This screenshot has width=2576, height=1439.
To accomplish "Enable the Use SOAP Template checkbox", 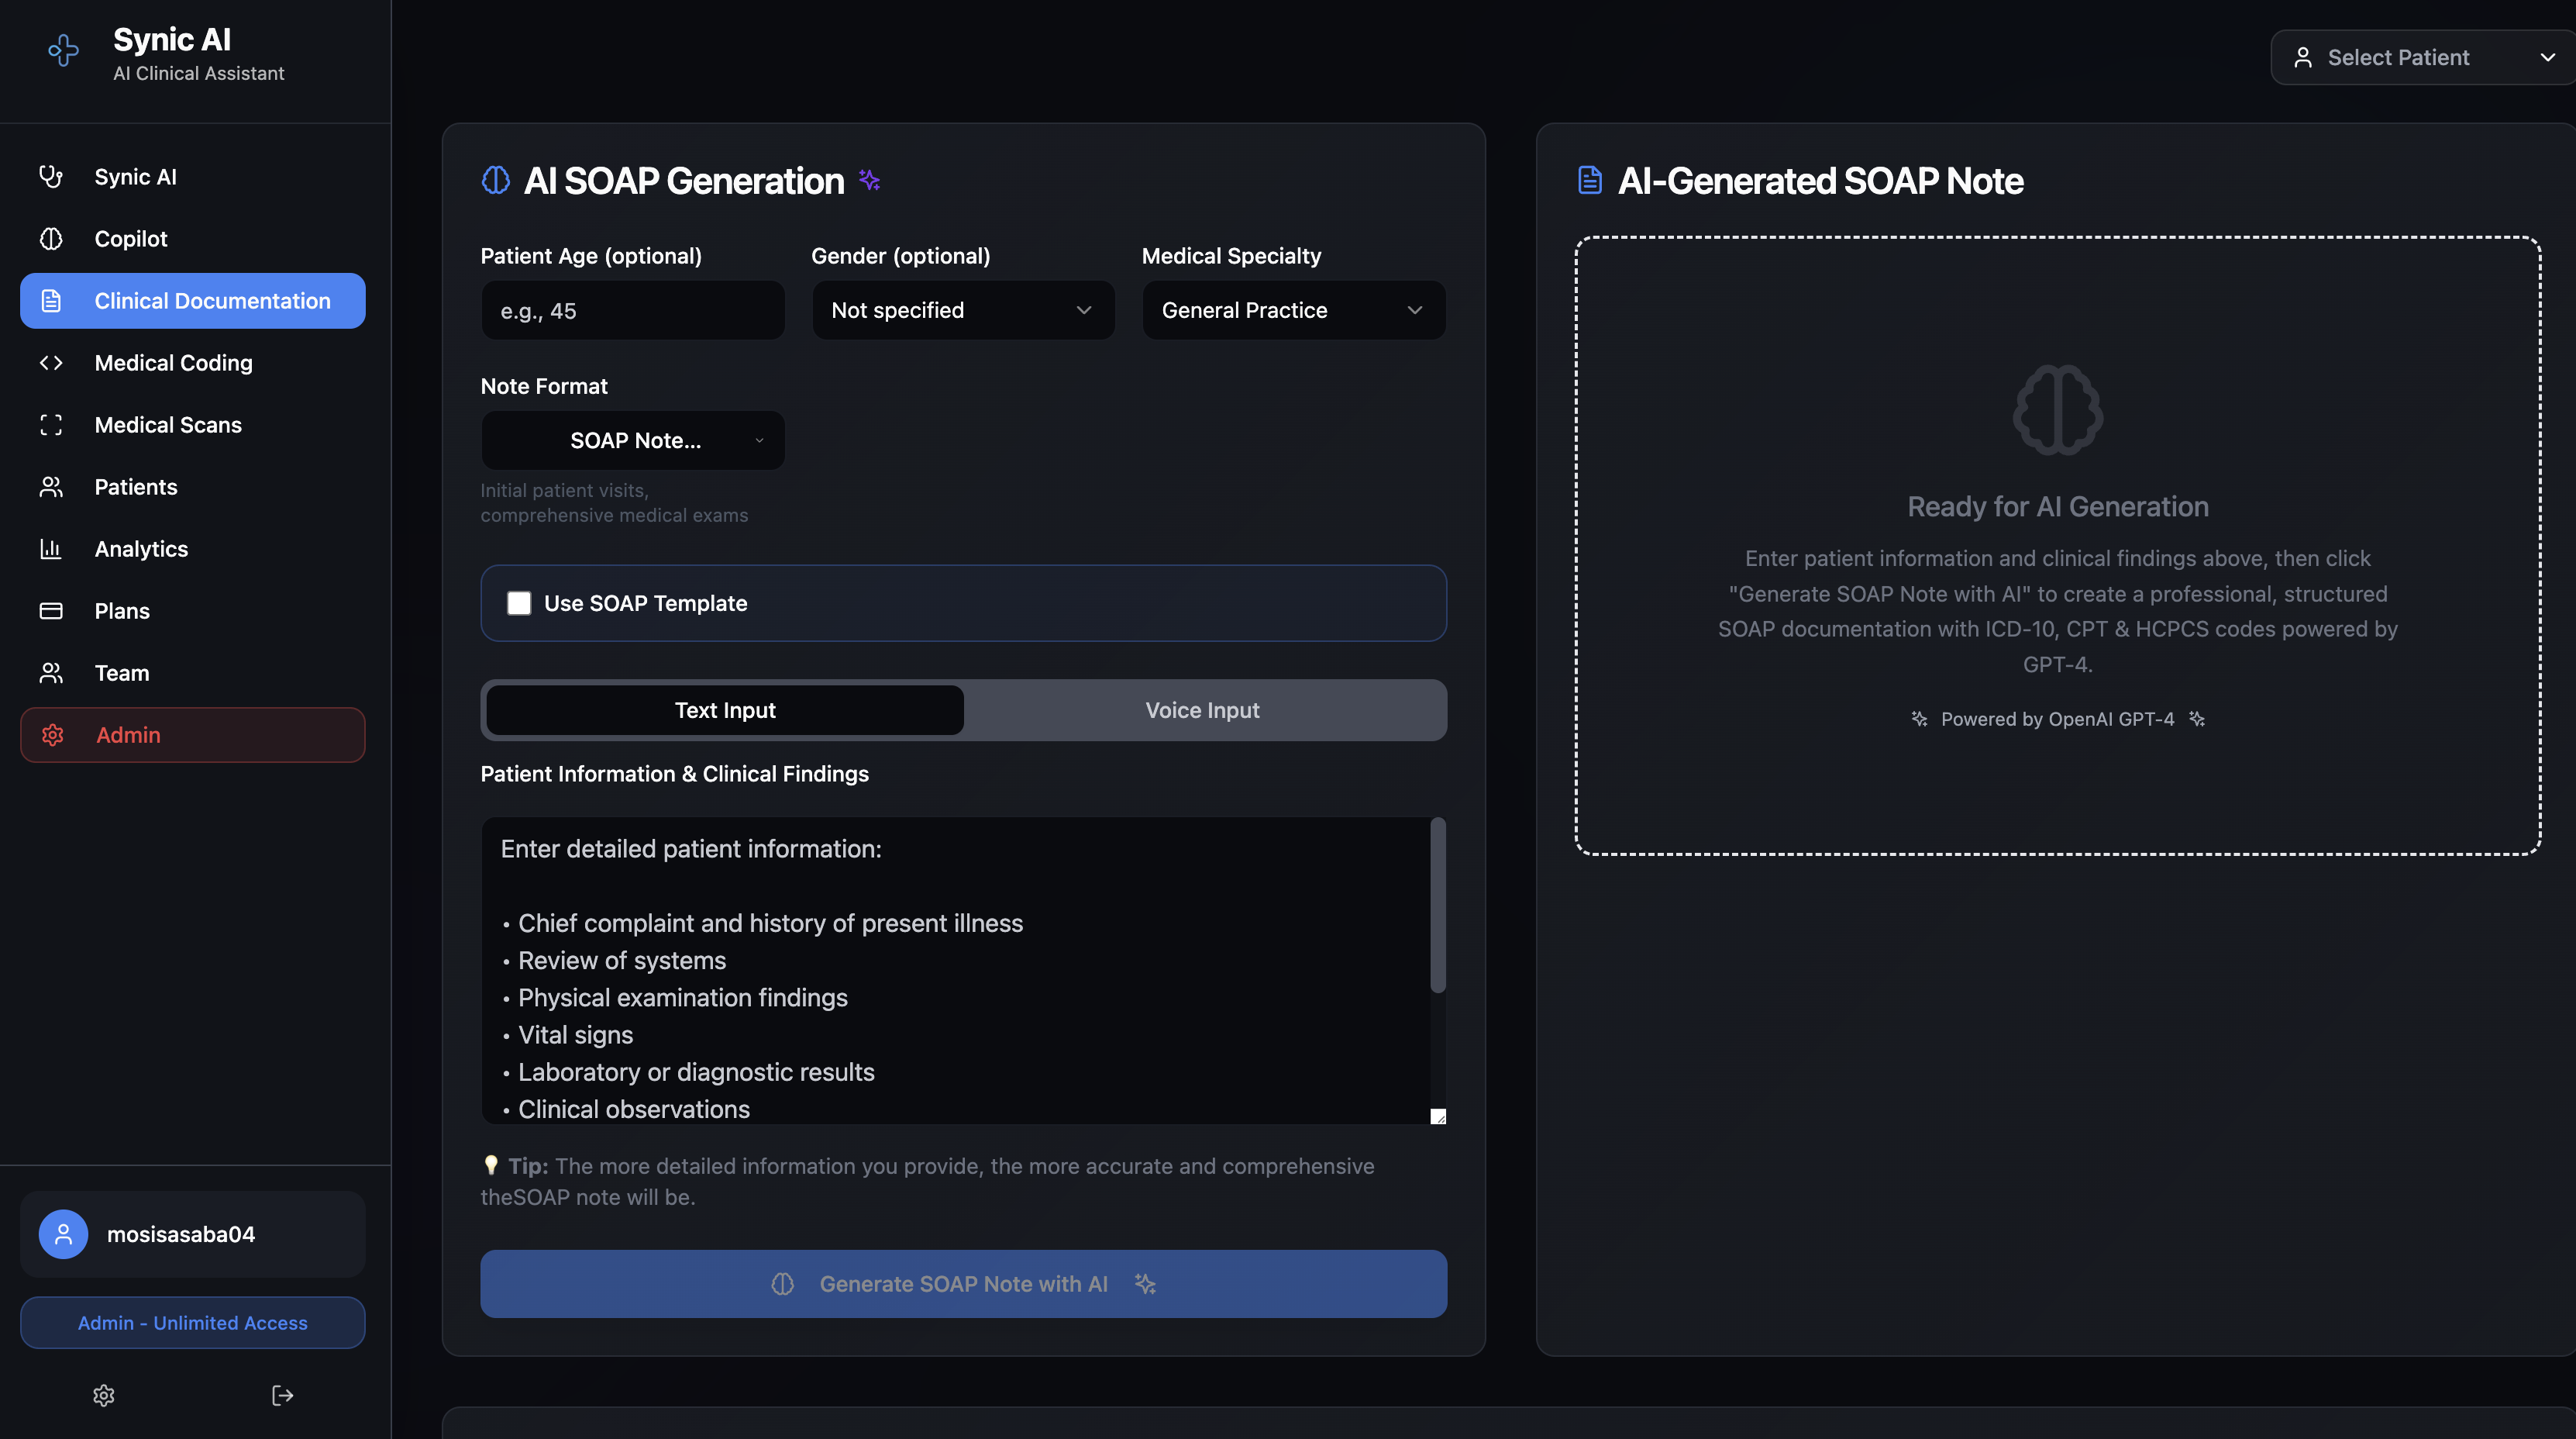I will (x=519, y=603).
